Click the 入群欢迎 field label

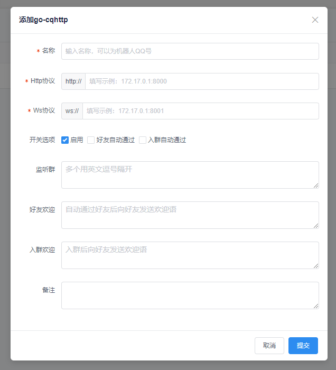pyautogui.click(x=42, y=249)
